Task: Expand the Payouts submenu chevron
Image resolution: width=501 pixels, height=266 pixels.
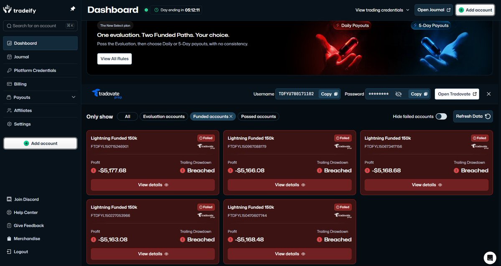Action: [x=74, y=97]
